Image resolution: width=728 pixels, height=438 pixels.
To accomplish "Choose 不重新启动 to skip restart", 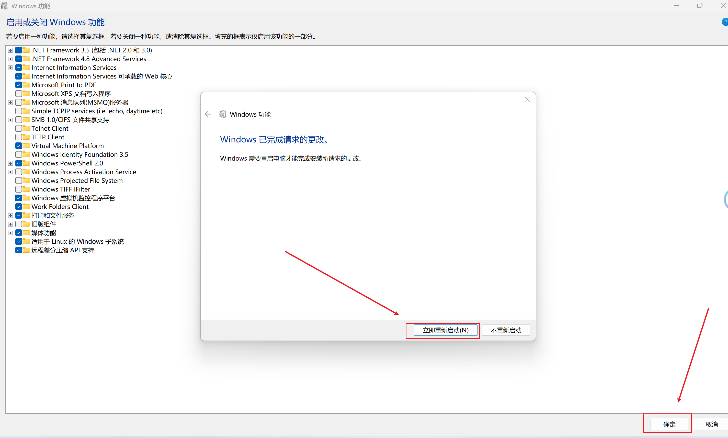I will pos(506,330).
